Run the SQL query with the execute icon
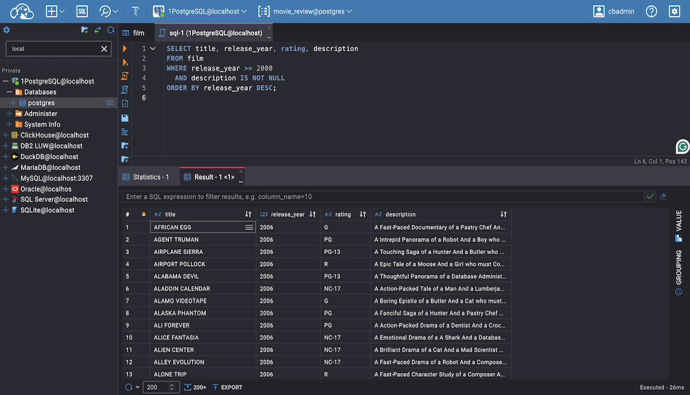This screenshot has height=395, width=690. pos(125,49)
